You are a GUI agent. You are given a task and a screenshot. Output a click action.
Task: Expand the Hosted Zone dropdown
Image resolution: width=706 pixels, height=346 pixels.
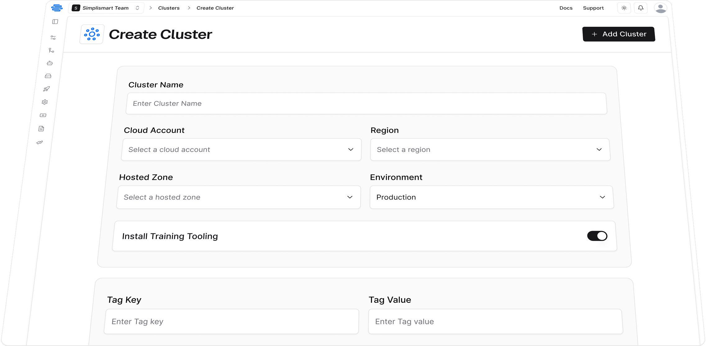pos(239,197)
